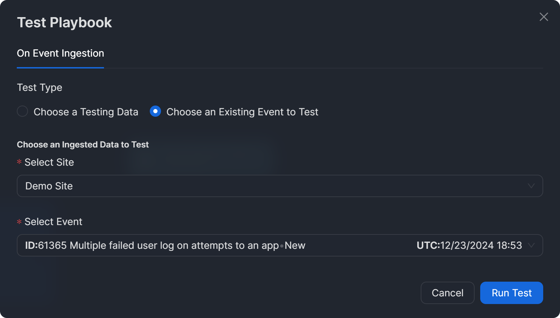Close the Test Playbook dialog

click(x=544, y=17)
